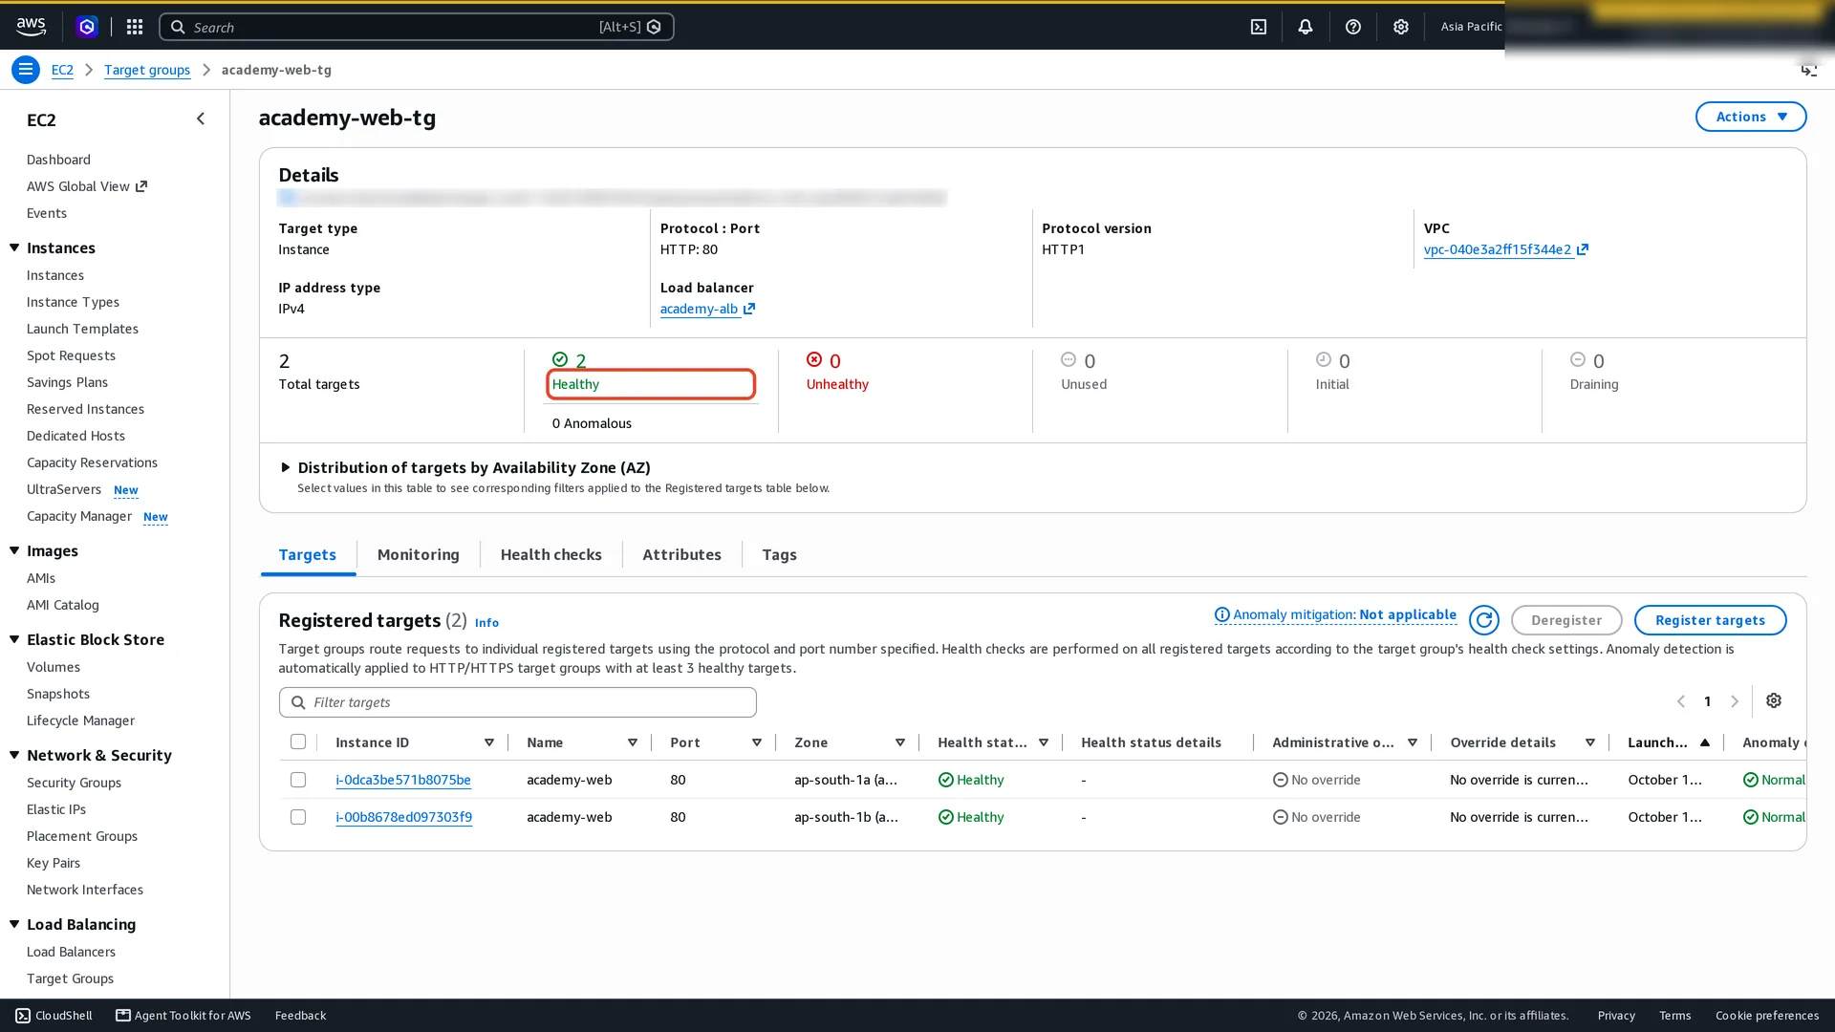Open Load Balancers in sidebar
This screenshot has width=1835, height=1032.
click(72, 952)
